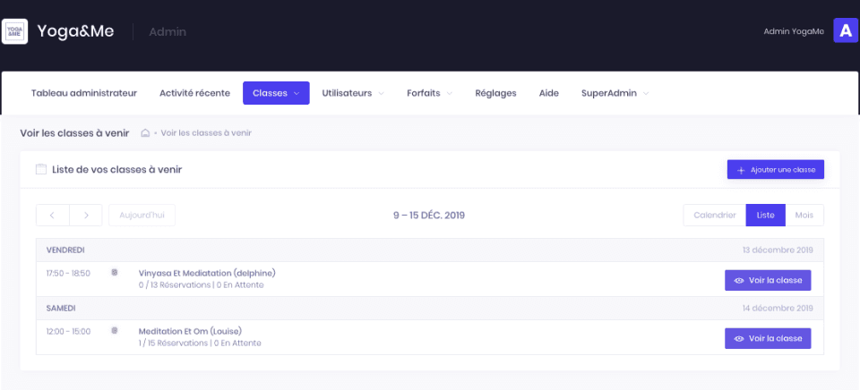The height and width of the screenshot is (390, 860).
Task: Open Tableau administrateur tab
Action: [84, 93]
